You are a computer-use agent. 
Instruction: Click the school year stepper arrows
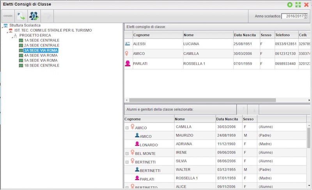coord(306,16)
